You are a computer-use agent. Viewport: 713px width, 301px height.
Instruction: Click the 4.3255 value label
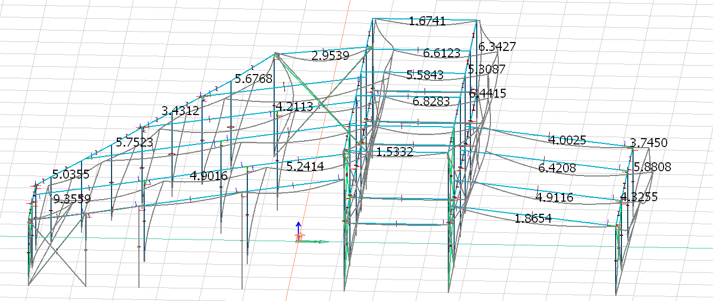click(x=639, y=197)
